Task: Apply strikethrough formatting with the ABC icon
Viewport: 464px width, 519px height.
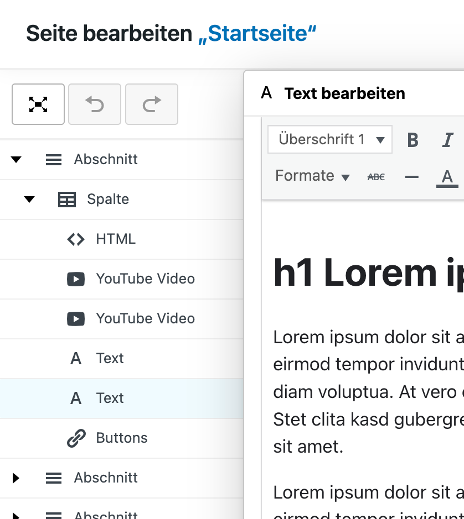Action: [376, 177]
